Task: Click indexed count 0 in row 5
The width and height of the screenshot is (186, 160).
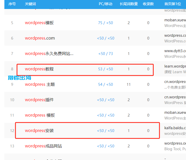Action: (x=148, y=23)
